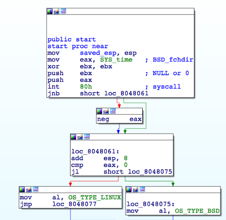This screenshot has width=226, height=220.
Task: Click pencil icon in loc_8048061 block header
Action: coord(80,137)
